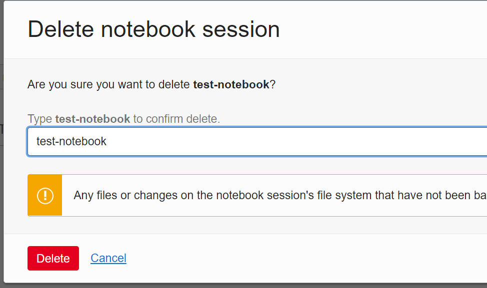Click the orange warning icon box
Screen dimensions: 487x288
(45, 195)
